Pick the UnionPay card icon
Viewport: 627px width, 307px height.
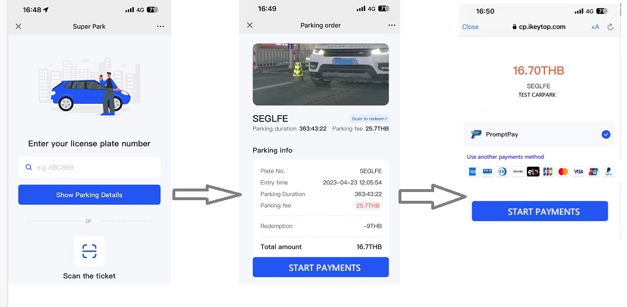593,172
